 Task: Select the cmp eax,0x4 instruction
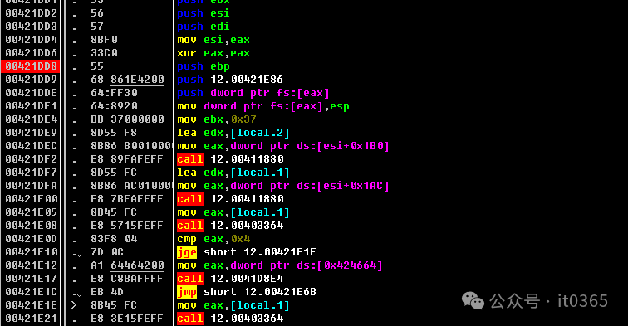[213, 239]
